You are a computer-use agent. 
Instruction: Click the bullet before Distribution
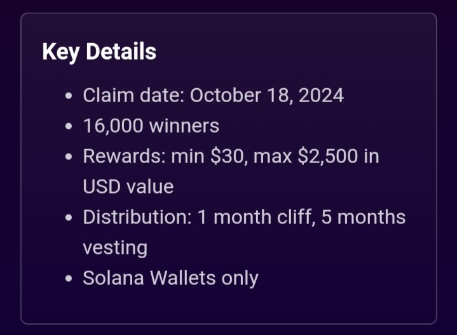tap(69, 218)
